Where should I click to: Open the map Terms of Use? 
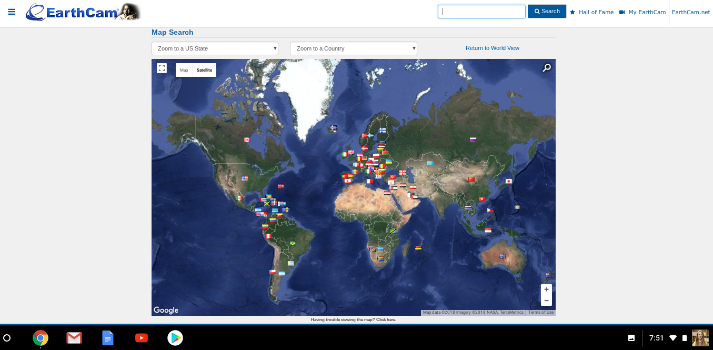[541, 313]
